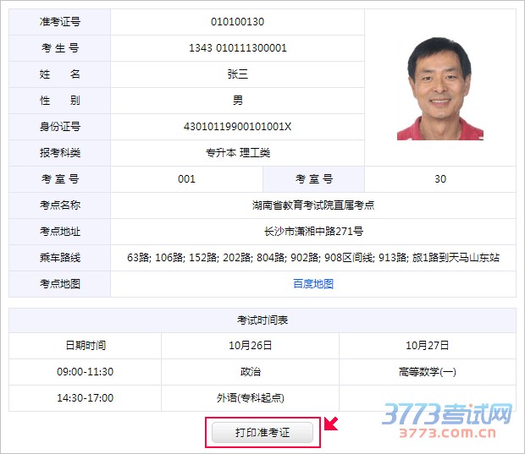Click the address 长沙市潇湘中路271号
Image resolution: width=525 pixels, height=454 pixels.
313,232
